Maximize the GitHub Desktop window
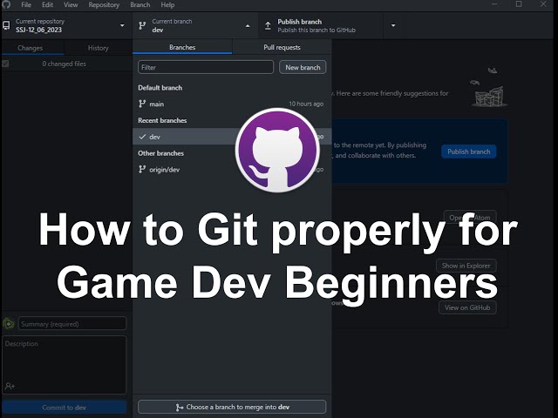 click(519, 4)
